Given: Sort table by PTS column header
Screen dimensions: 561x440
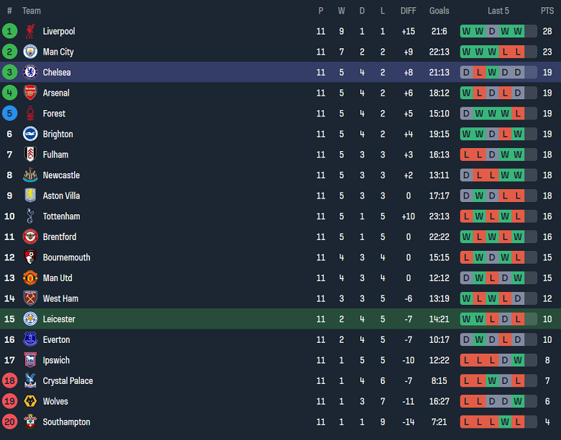Looking at the screenshot, I should click(547, 11).
